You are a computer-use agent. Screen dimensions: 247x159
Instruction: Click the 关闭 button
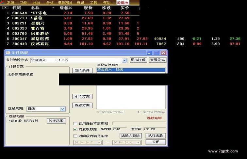(x=156, y=142)
